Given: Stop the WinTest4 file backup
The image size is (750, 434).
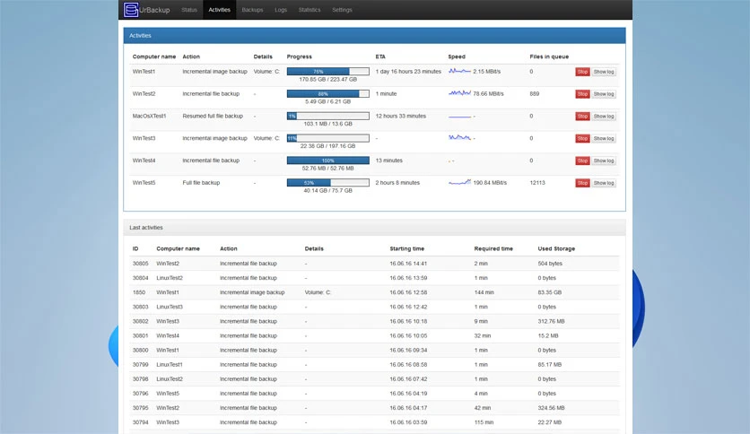Looking at the screenshot, I should [x=582, y=161].
